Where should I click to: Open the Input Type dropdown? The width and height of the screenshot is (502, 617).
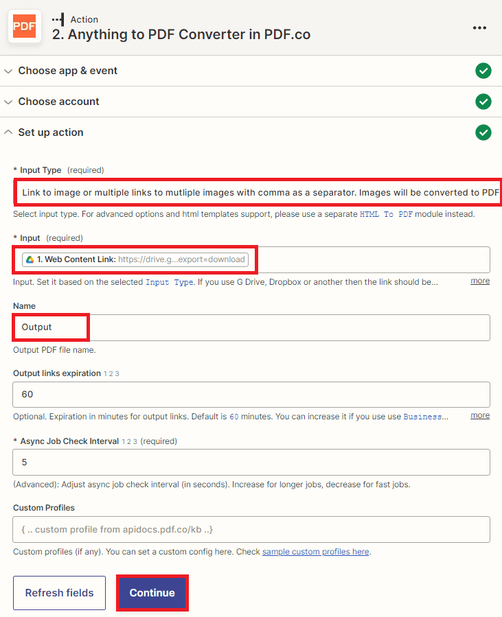pyautogui.click(x=251, y=193)
